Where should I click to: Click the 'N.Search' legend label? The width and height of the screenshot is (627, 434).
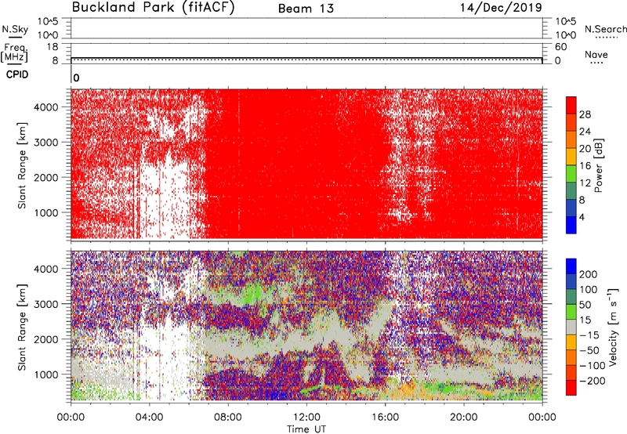coord(605,29)
